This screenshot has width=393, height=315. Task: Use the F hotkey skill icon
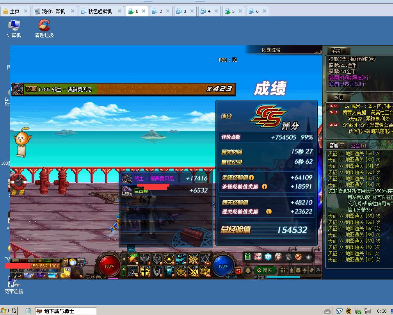169,271
